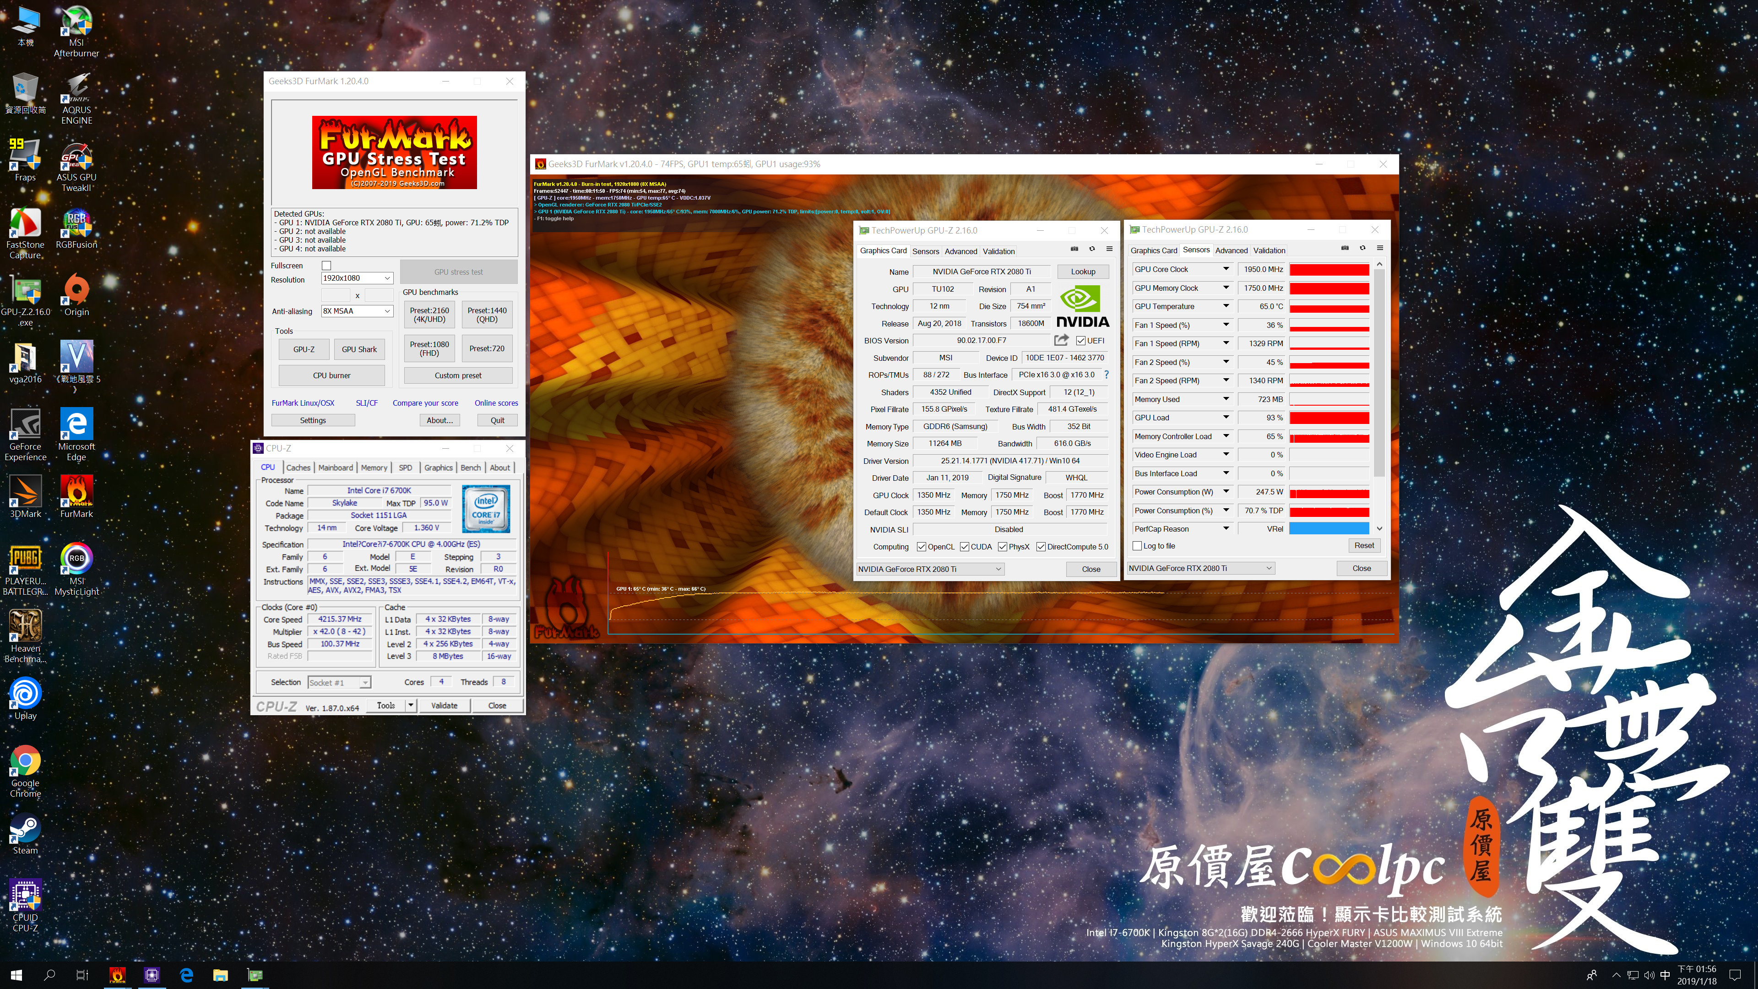1758x989 pixels.
Task: Click Windows Start button
Action: [x=16, y=975]
